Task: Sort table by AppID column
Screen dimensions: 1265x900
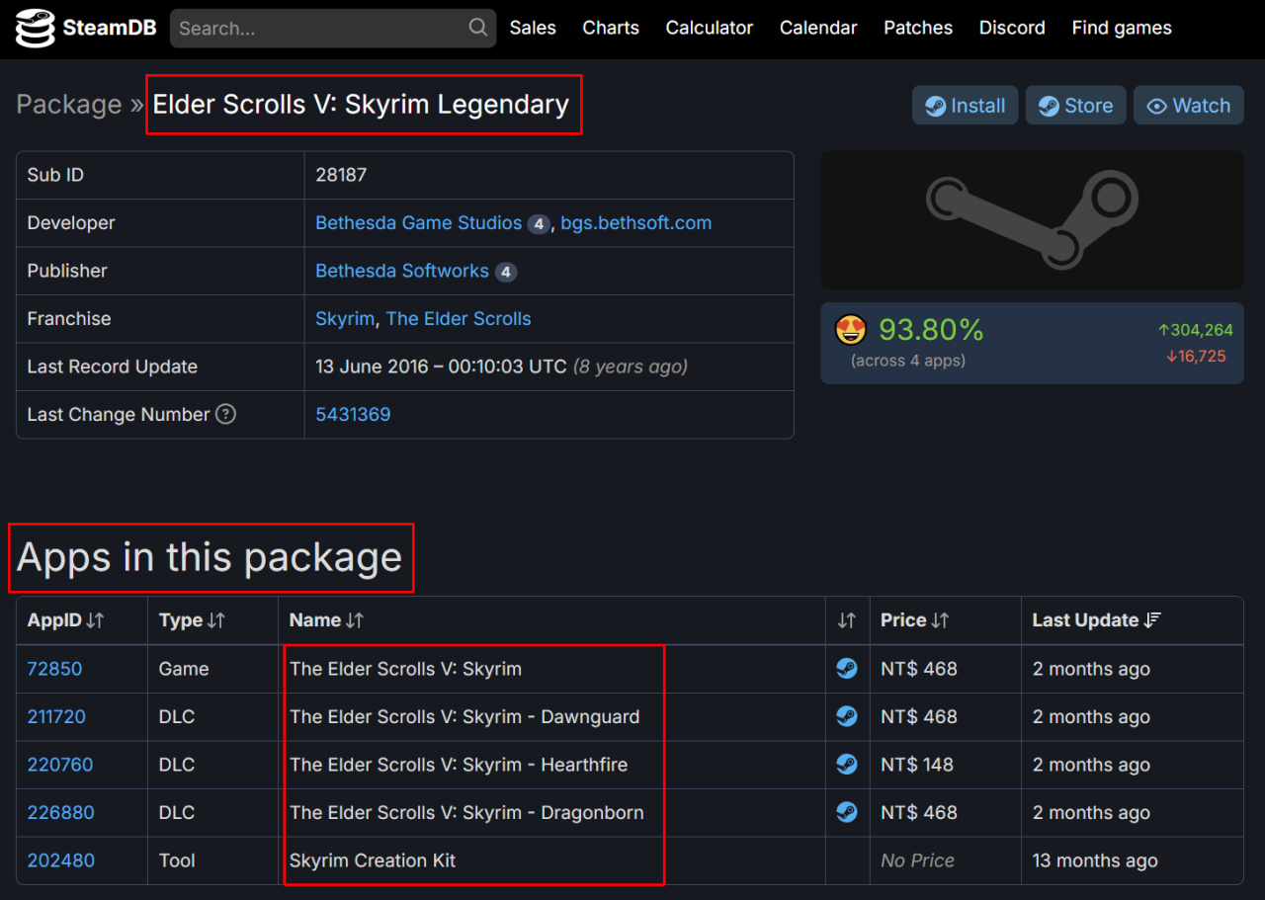Action: tap(66, 620)
